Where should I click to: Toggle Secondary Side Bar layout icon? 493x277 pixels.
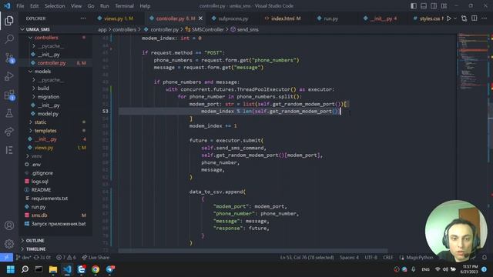tap(434, 6)
